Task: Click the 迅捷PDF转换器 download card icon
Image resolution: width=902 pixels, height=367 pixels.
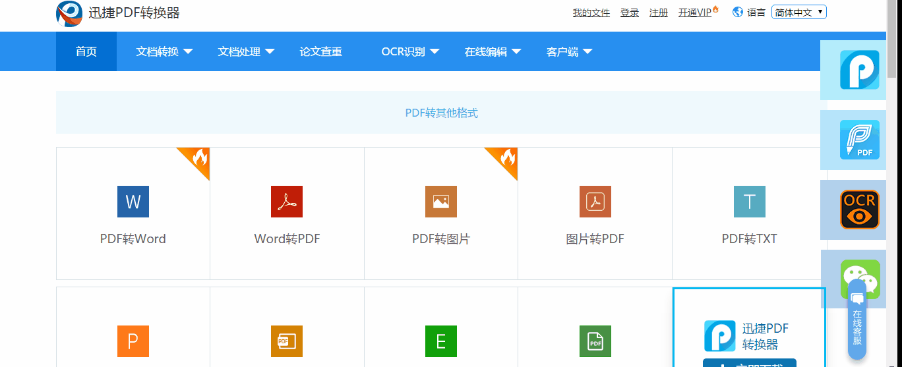Action: pyautogui.click(x=720, y=336)
